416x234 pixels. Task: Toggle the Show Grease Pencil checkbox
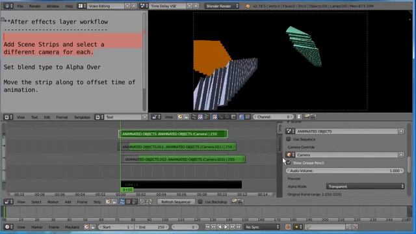pyautogui.click(x=289, y=162)
